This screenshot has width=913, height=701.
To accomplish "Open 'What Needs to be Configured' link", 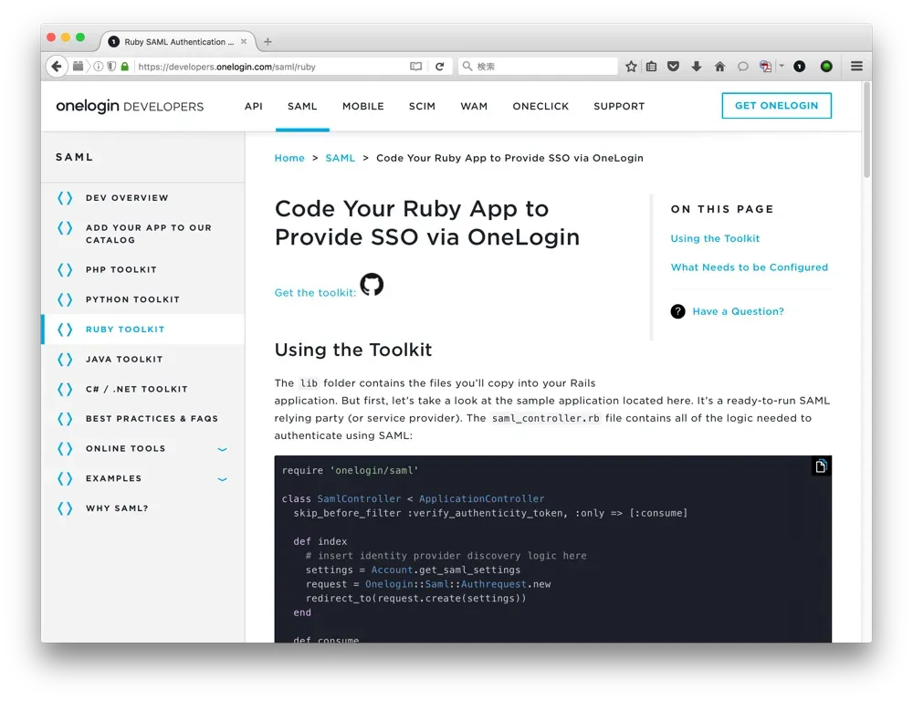I will pos(750,267).
